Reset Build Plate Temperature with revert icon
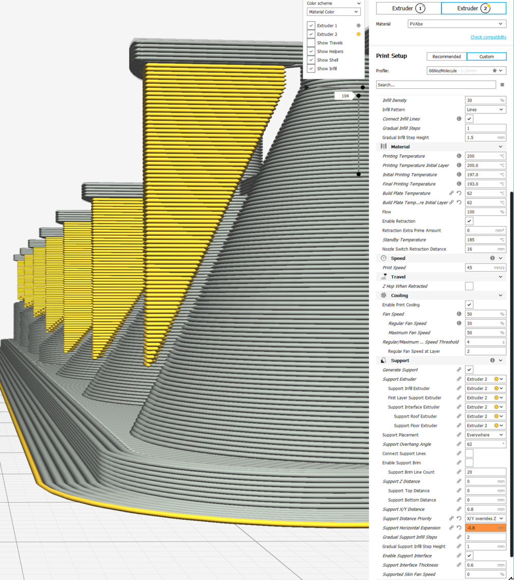The width and height of the screenshot is (514, 580). pos(459,193)
